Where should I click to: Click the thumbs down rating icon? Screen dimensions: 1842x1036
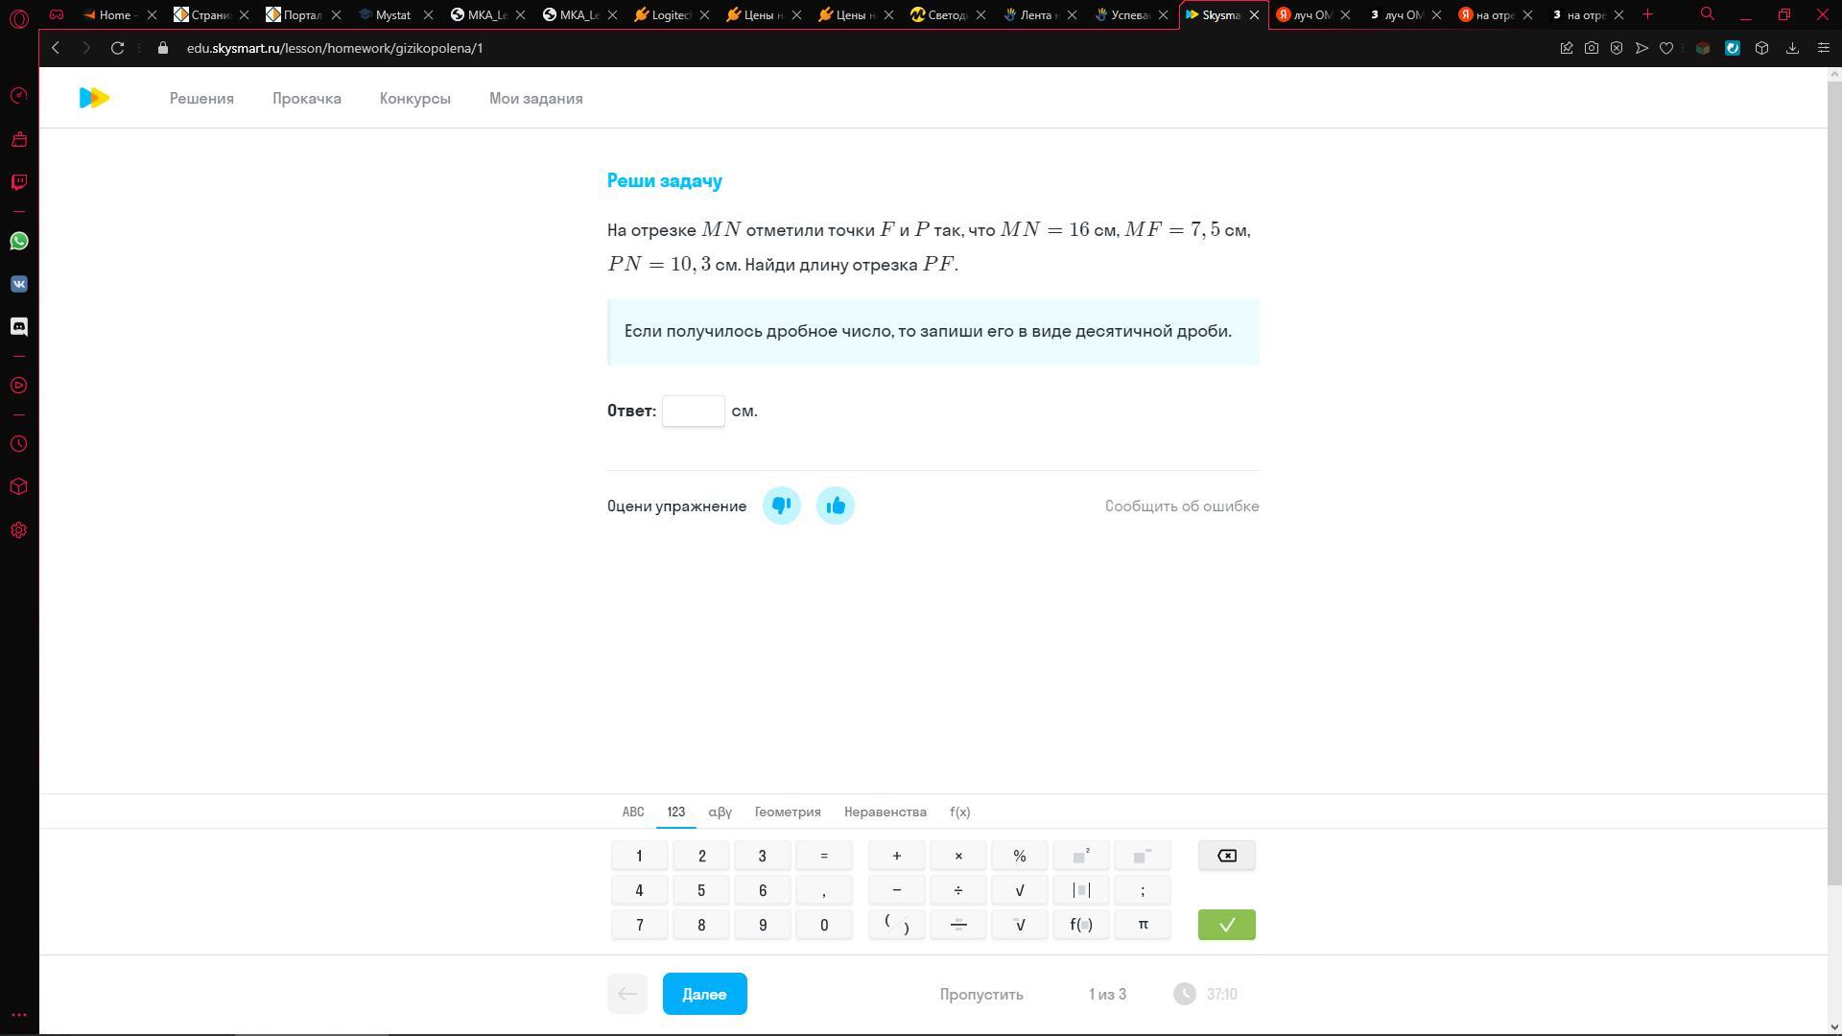(x=781, y=506)
